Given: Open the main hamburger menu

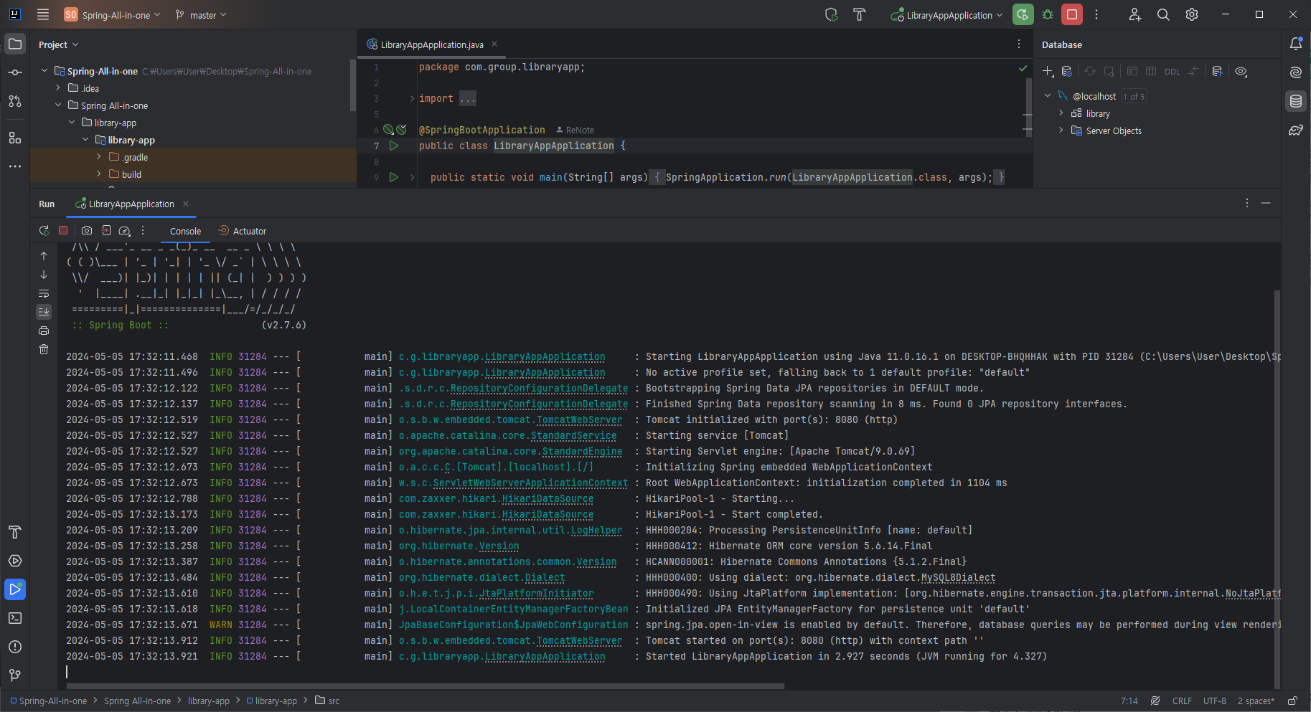Looking at the screenshot, I should click(x=43, y=14).
